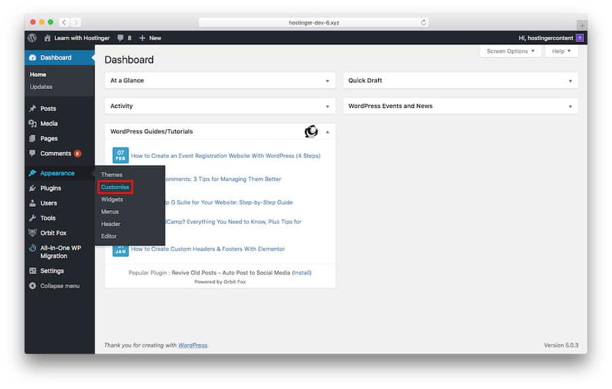Collapse the WordPress Guides/Tutorials widget
Image resolution: width=612 pixels, height=389 pixels.
point(328,132)
